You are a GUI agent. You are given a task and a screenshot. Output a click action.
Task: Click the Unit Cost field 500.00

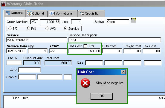click(x=85, y=51)
